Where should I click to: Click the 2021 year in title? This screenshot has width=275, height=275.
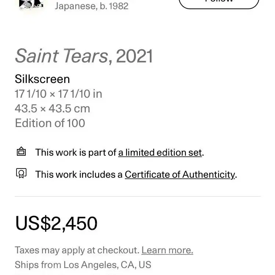pos(134,56)
